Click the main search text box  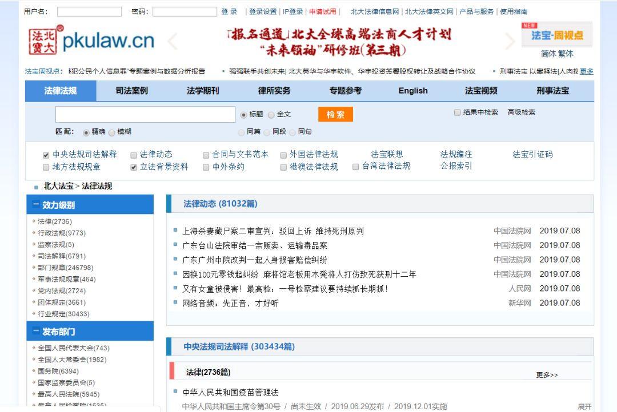click(145, 114)
